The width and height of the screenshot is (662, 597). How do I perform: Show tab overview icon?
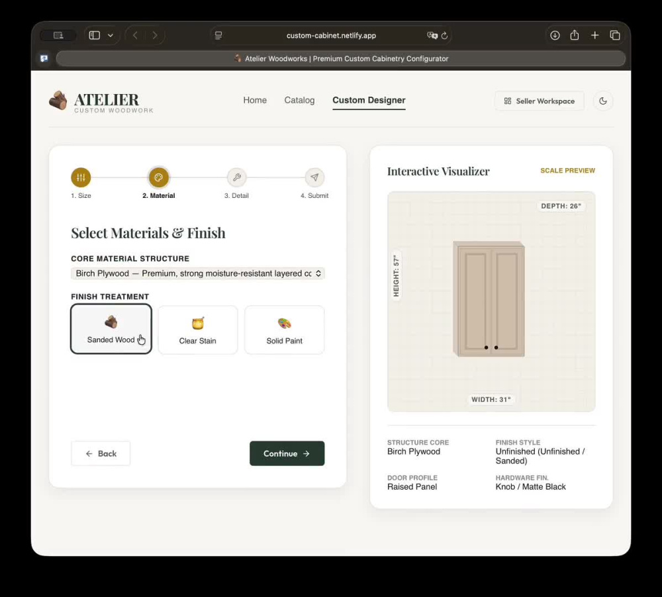tap(615, 36)
